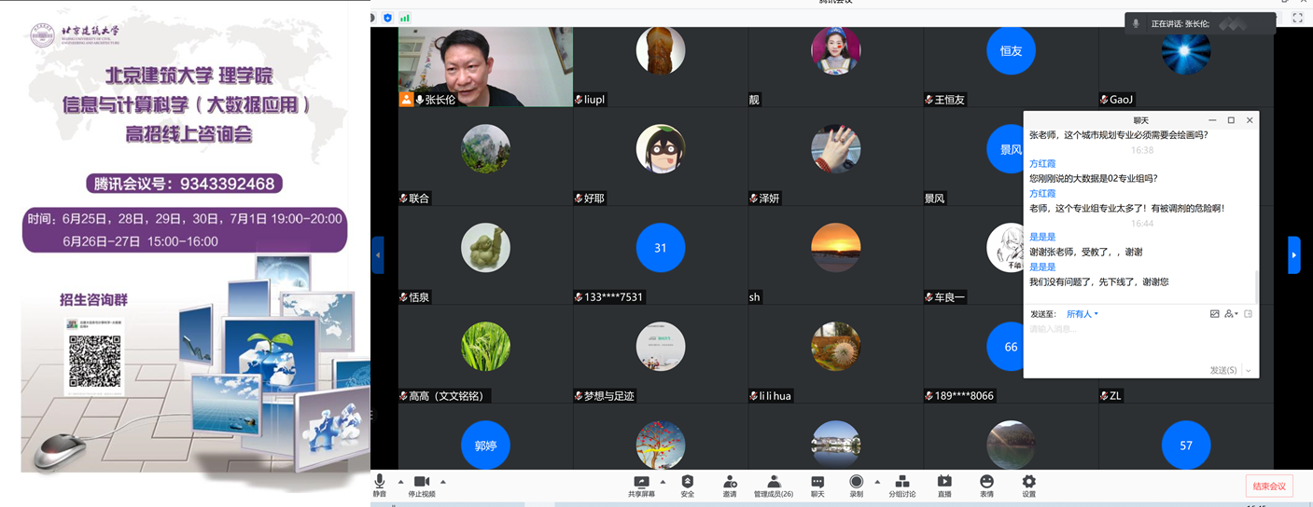
Task: Toggle the 聊天 chat panel
Action: coord(817,484)
